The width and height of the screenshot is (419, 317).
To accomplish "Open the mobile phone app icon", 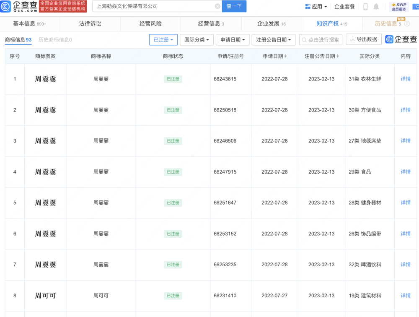I will [365, 7].
